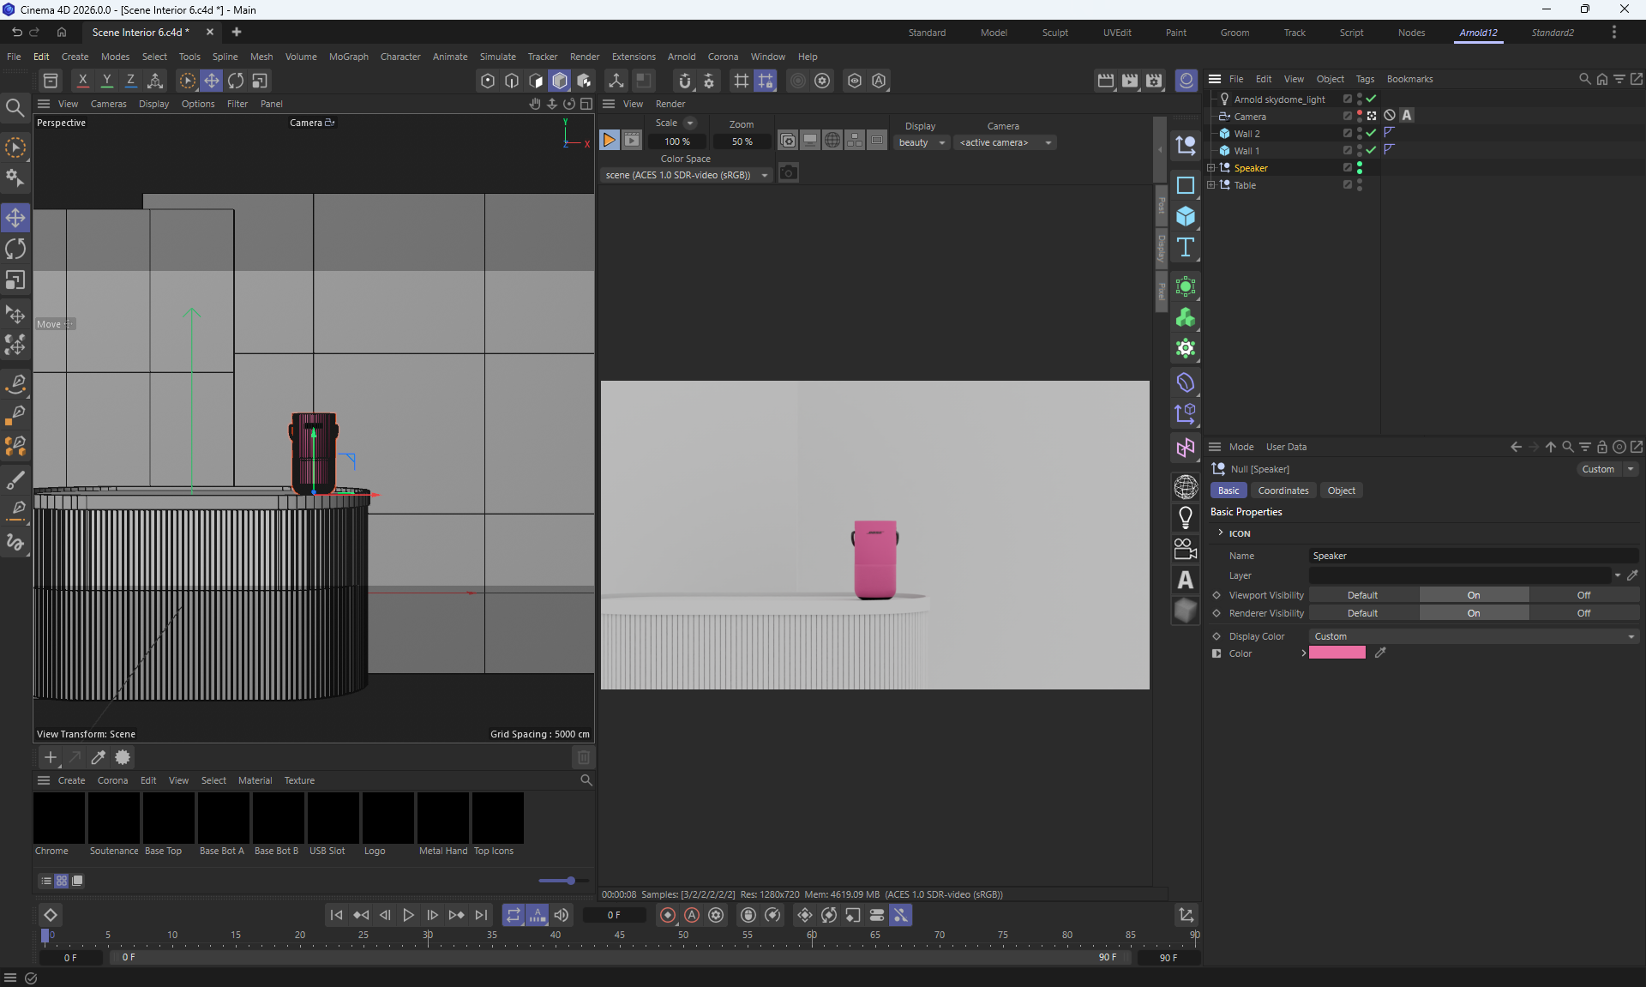Open the Display Color dropdown
The height and width of the screenshot is (987, 1646).
point(1473,636)
